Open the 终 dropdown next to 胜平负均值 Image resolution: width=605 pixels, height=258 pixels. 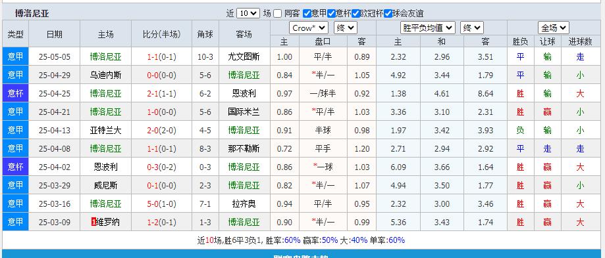coord(471,28)
